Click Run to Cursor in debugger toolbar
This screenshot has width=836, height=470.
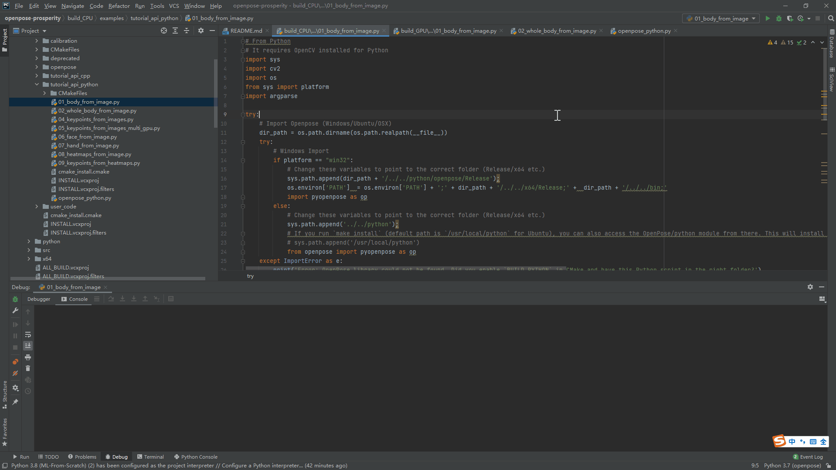click(x=157, y=299)
